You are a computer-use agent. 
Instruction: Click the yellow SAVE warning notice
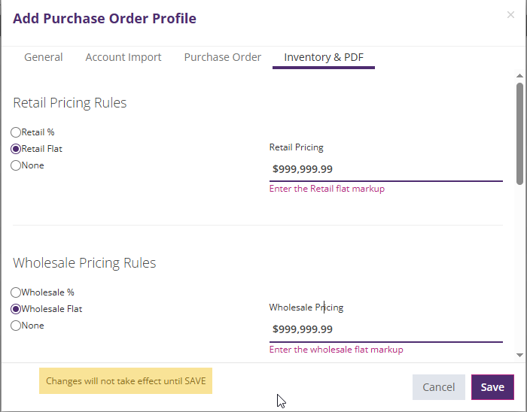126,381
